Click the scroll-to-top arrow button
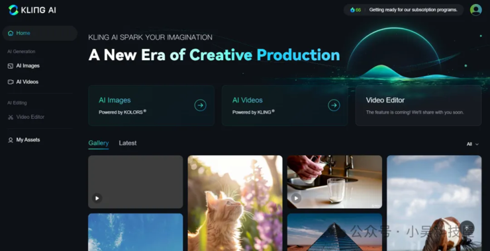The width and height of the screenshot is (490, 251). click(x=467, y=229)
